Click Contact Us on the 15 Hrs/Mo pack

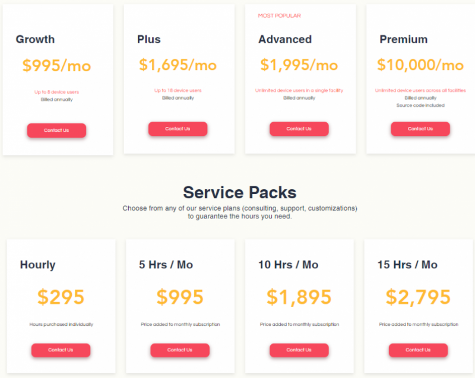click(418, 350)
